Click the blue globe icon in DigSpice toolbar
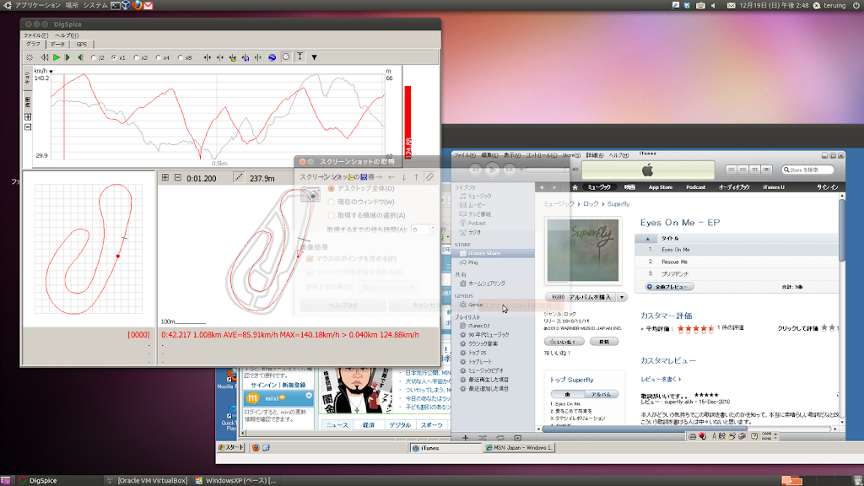 [273, 57]
